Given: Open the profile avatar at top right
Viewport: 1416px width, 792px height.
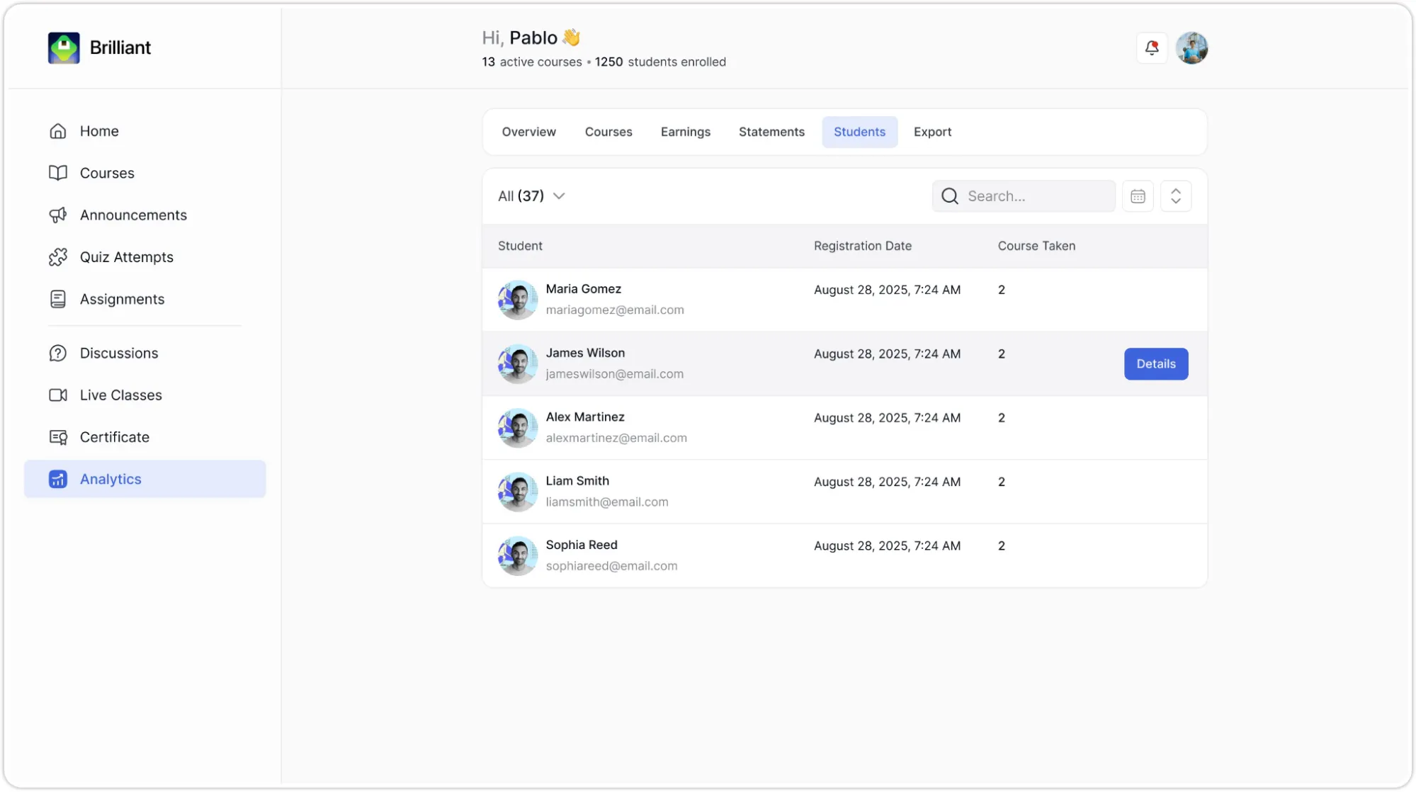Looking at the screenshot, I should (1192, 48).
